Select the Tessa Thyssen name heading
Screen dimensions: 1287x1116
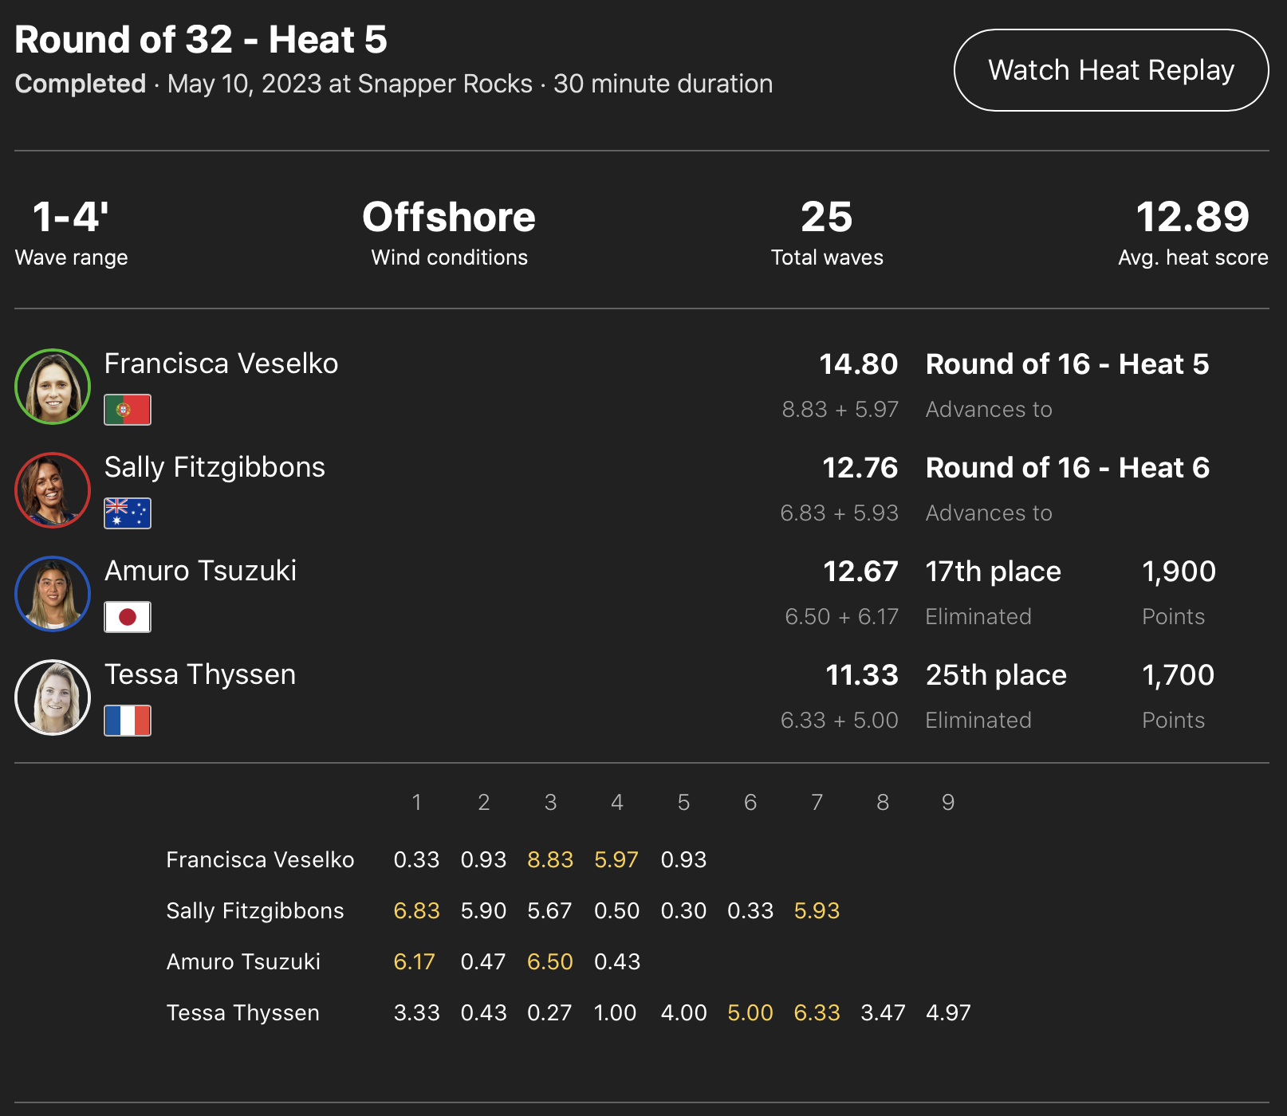click(x=200, y=674)
